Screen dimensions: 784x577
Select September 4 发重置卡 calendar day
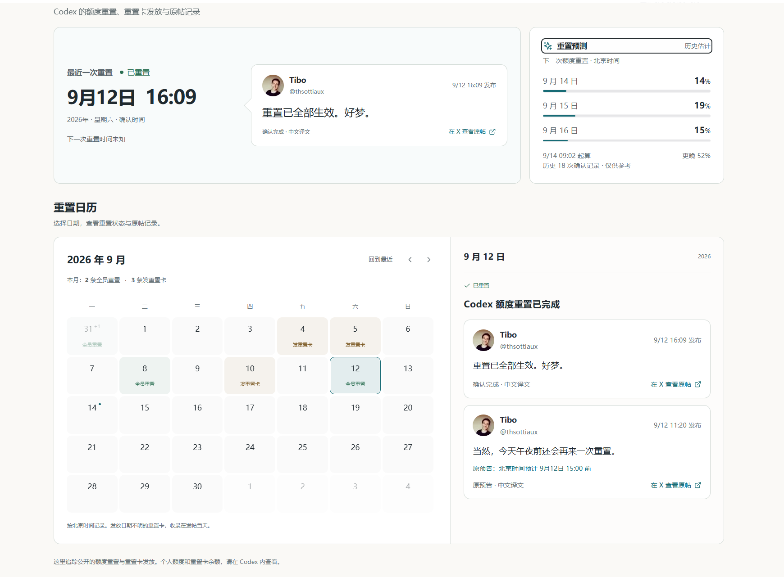(x=302, y=336)
